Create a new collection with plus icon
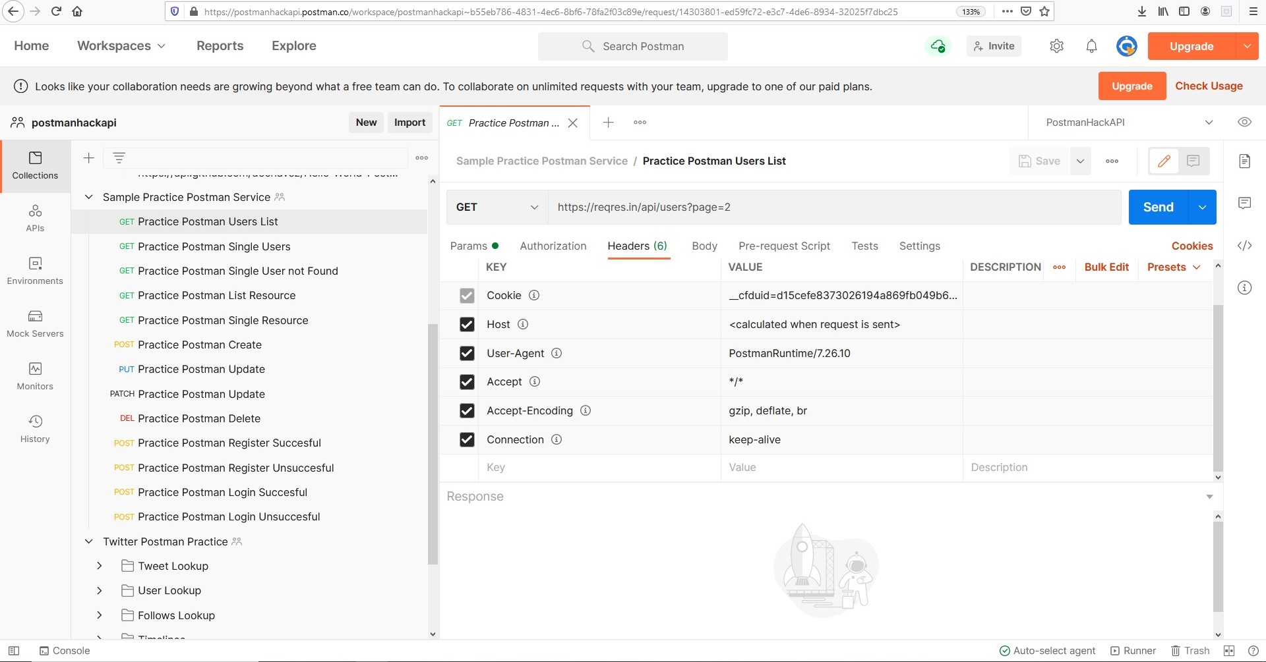The height and width of the screenshot is (662, 1266). coord(89,157)
